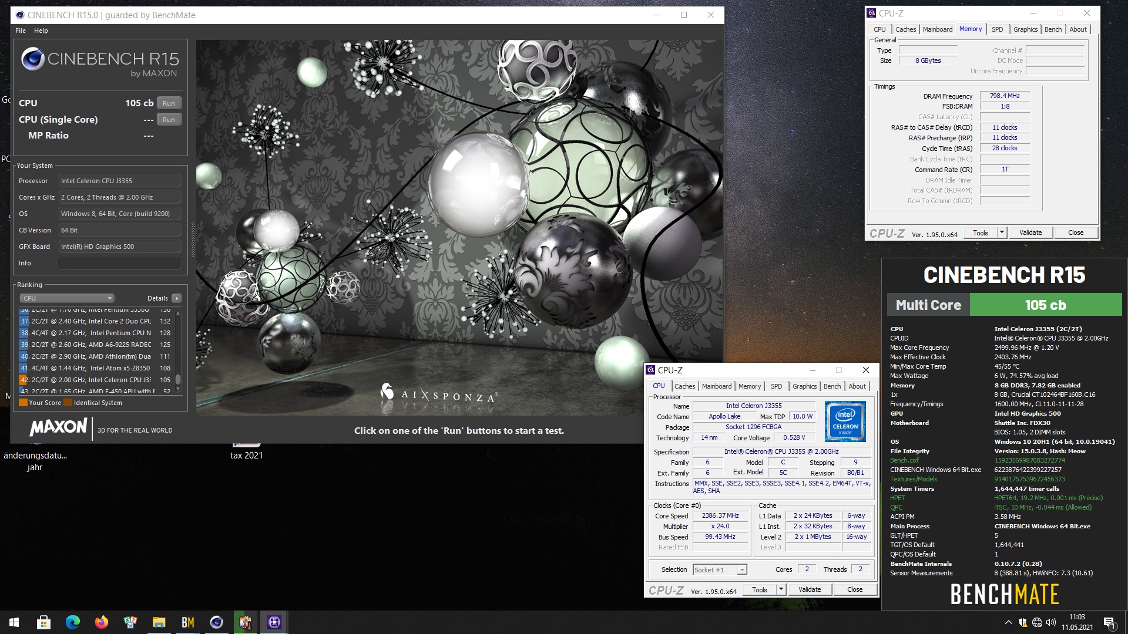Click the Intel Celeron logo in CPU-Z
The image size is (1128, 634).
coord(845,421)
